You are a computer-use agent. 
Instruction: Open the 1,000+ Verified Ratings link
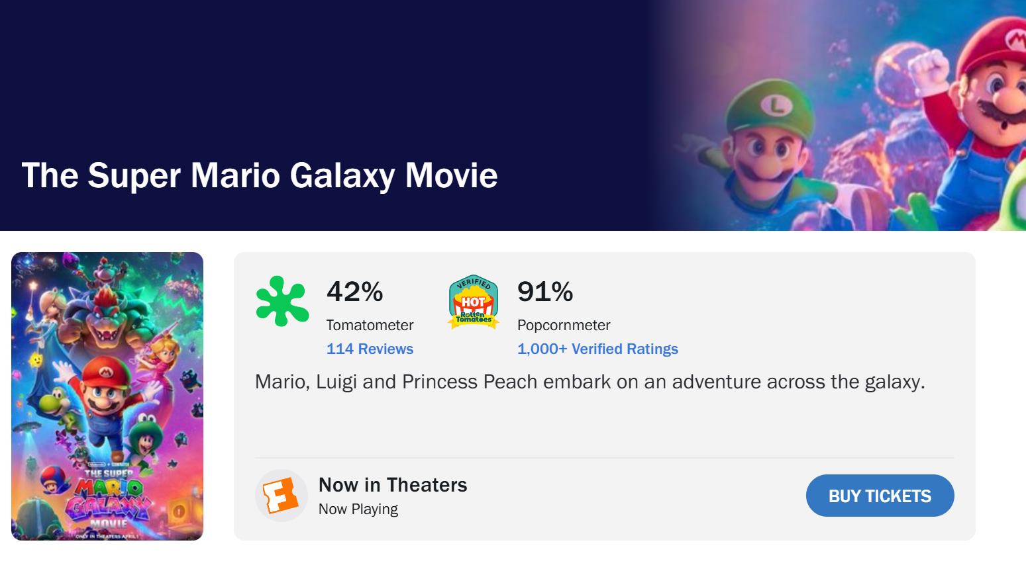(597, 349)
